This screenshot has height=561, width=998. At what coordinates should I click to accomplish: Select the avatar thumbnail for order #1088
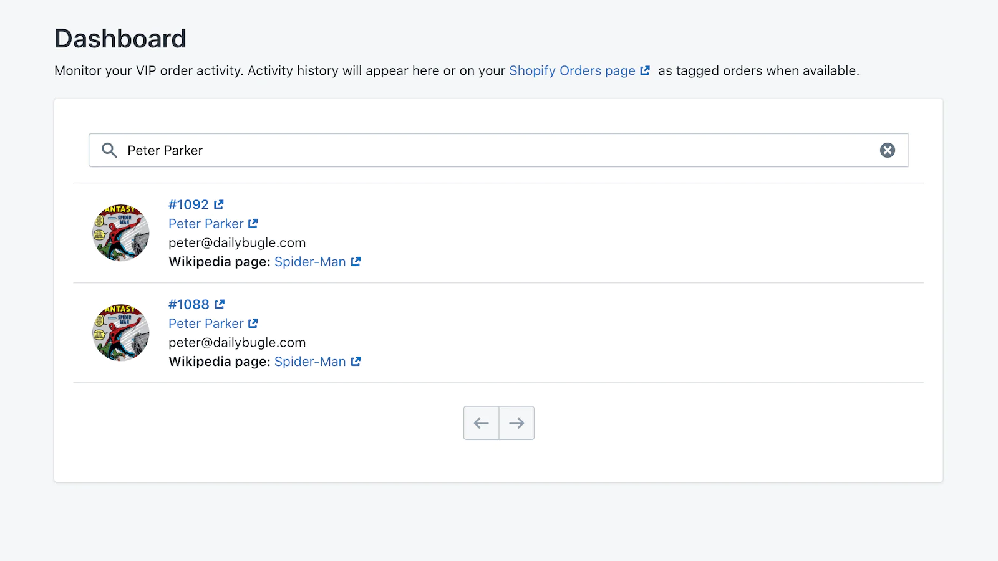pyautogui.click(x=121, y=332)
